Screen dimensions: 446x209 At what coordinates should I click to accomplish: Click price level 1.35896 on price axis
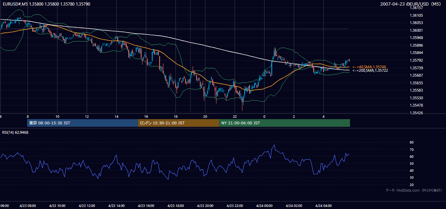point(416,45)
